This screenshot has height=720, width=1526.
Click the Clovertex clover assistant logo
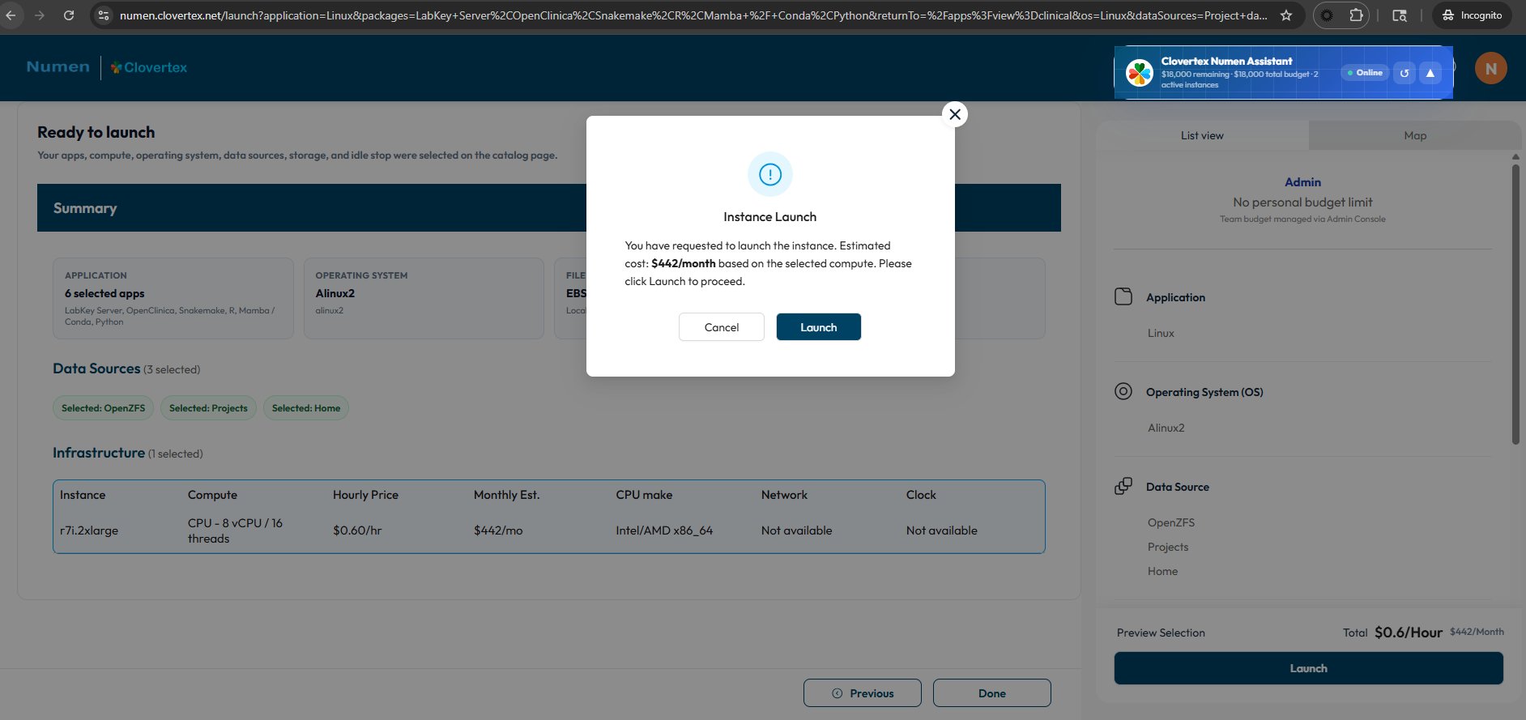(x=1140, y=73)
